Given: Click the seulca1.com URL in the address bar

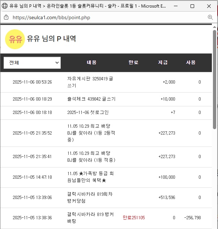Looking at the screenshot, I should coord(51,17).
